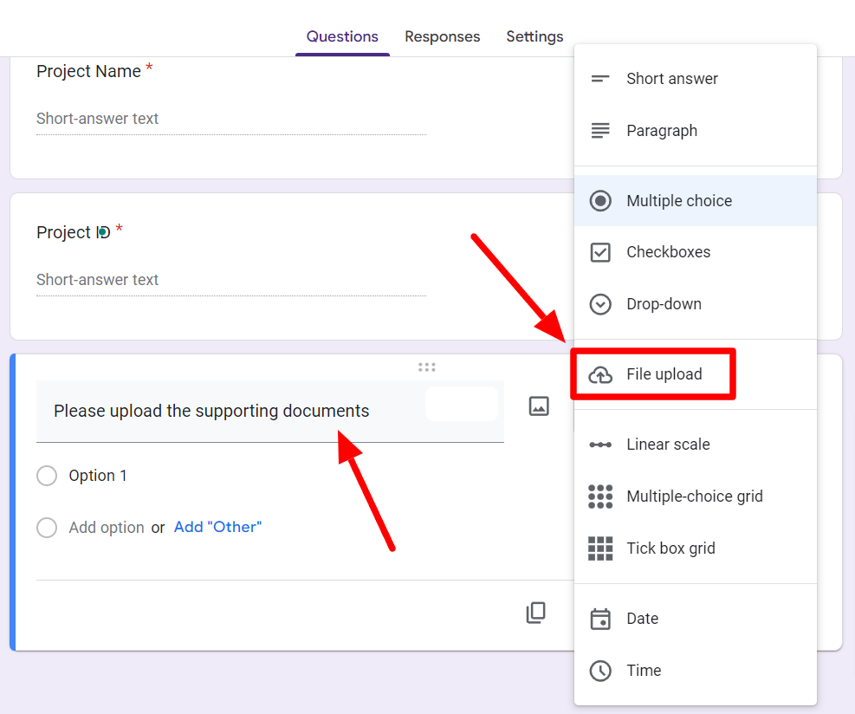Choose Time question type
The image size is (855, 714).
click(696, 671)
